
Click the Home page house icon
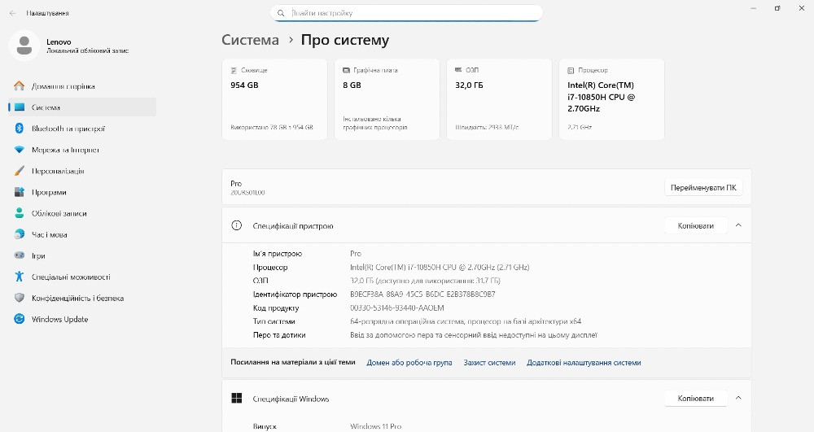point(20,86)
